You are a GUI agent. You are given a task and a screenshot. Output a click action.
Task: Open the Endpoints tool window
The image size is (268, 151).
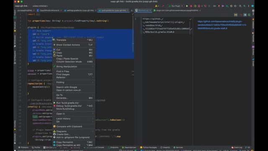click(x=113, y=147)
